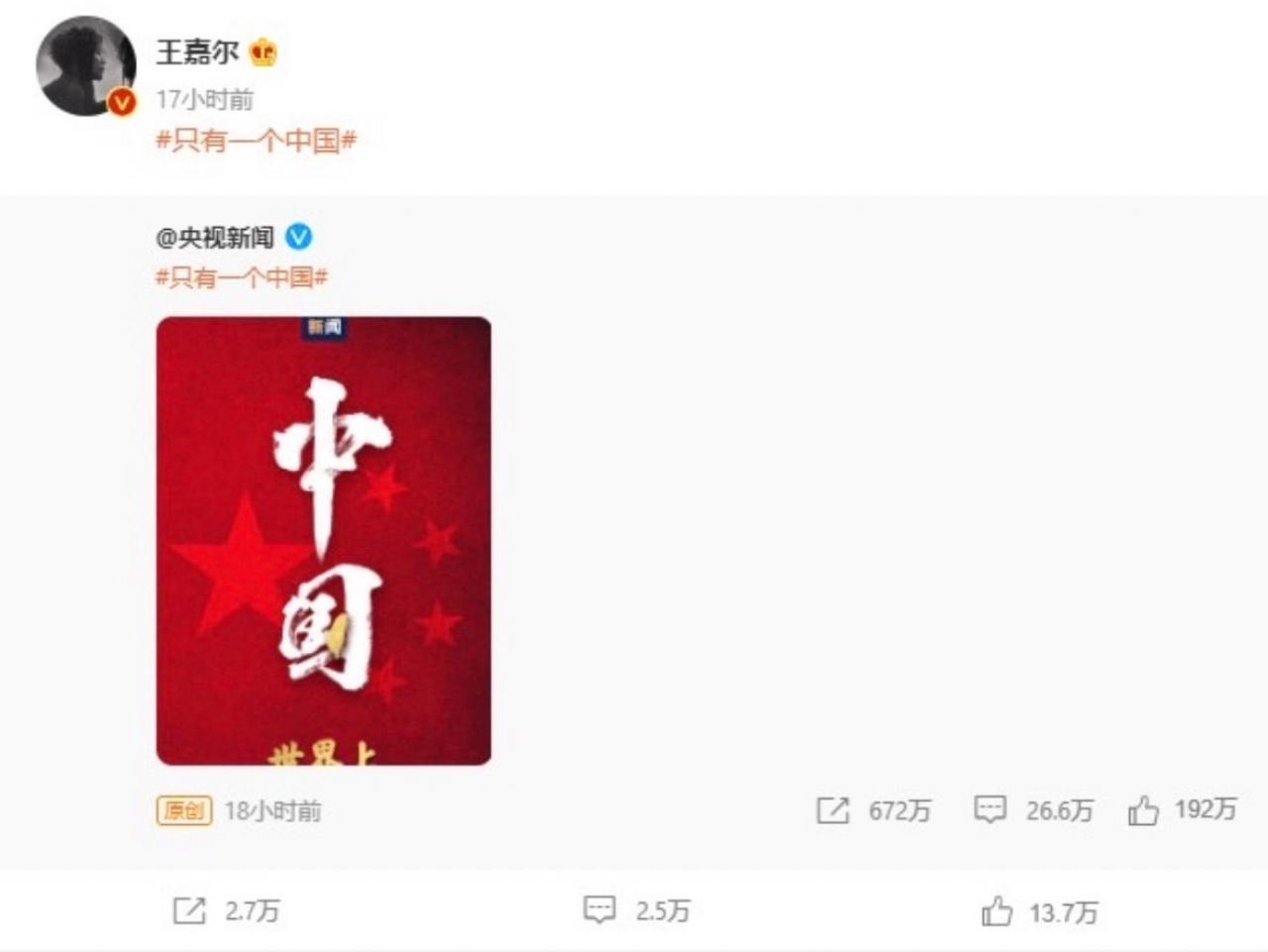
Task: Open the red 中国 poster image
Action: (324, 541)
